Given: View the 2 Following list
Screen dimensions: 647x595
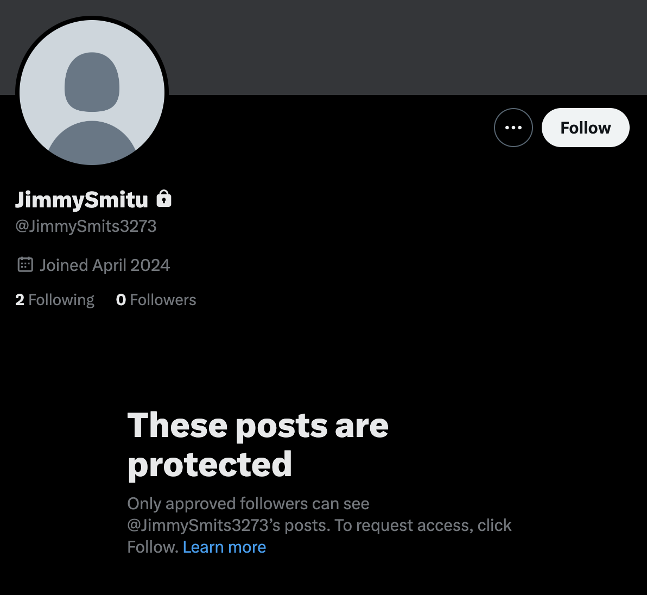Looking at the screenshot, I should pos(55,300).
